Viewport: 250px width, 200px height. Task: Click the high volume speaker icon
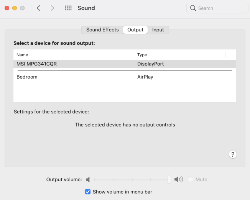point(178,179)
